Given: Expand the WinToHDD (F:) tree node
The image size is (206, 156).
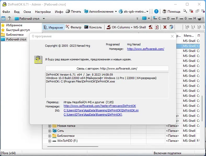Looking at the screenshot, I should point(49,141).
